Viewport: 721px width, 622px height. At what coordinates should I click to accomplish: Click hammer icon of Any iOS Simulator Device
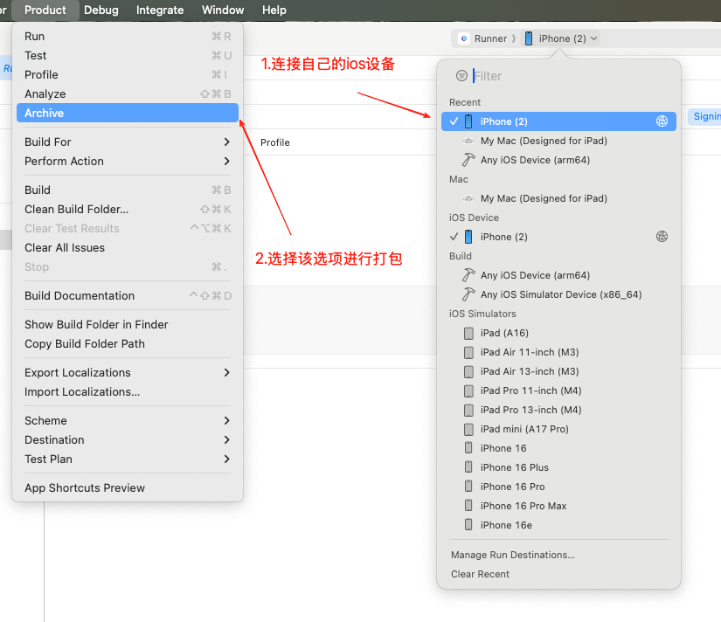468,294
